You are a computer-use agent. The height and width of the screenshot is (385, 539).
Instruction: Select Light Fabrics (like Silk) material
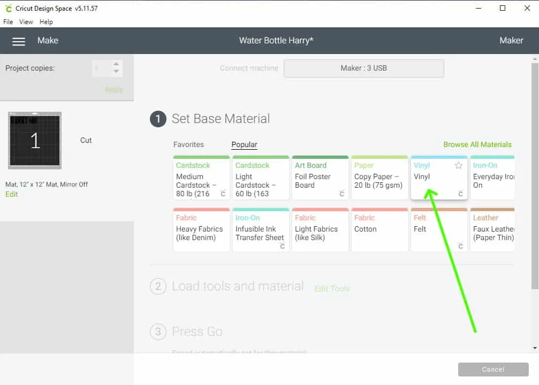320,230
